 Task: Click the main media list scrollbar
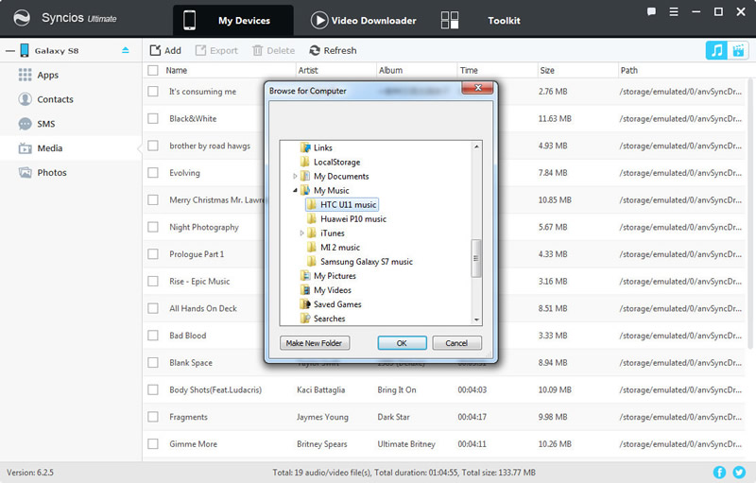pos(750,214)
